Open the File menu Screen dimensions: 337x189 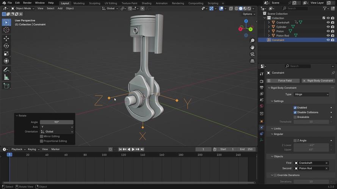pos(10,3)
